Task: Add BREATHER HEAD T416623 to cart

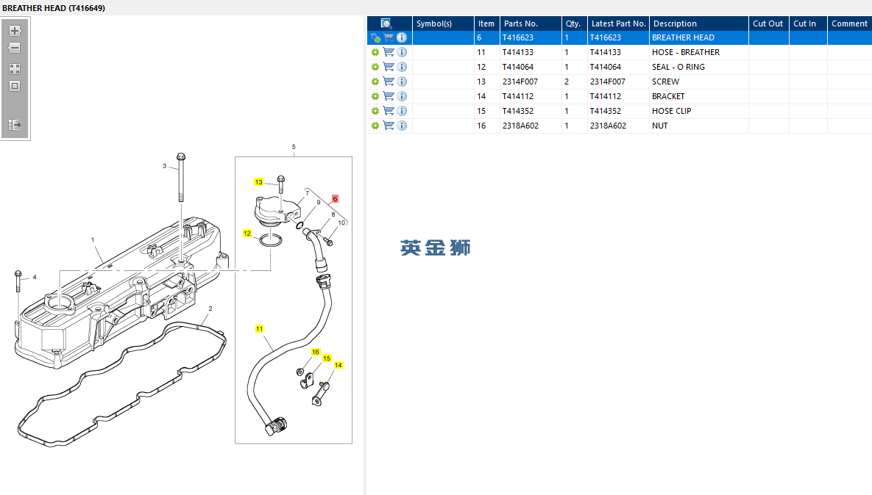Action: 389,37
